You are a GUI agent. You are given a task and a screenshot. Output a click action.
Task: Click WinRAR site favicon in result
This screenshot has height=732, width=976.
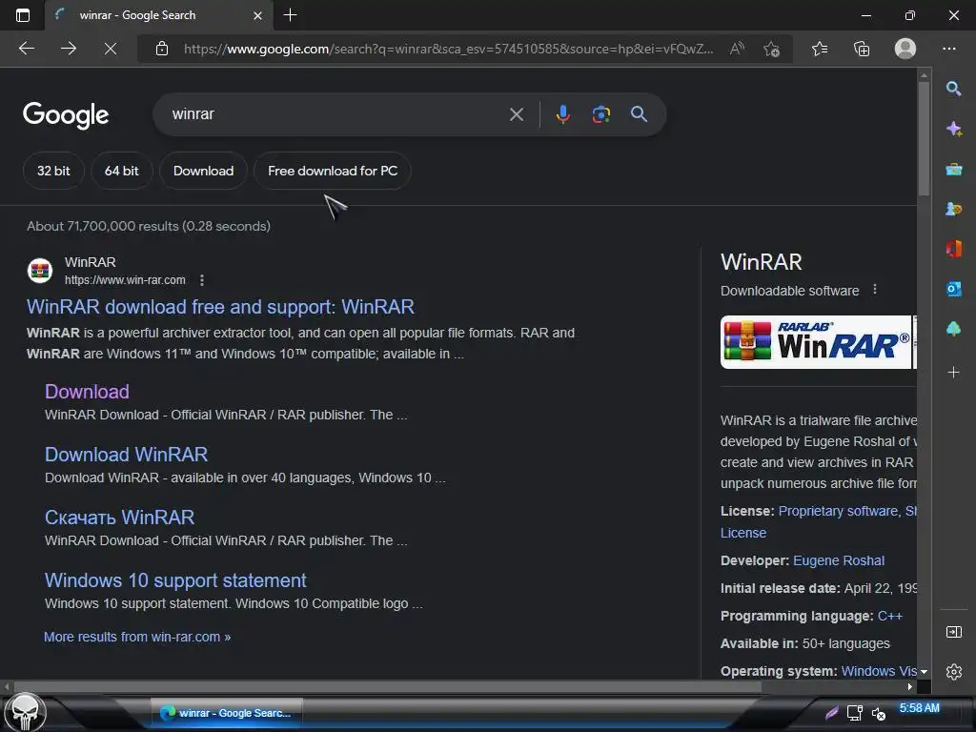click(x=40, y=271)
